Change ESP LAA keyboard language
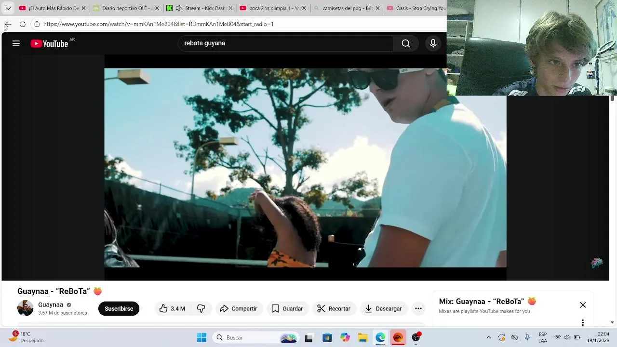Image resolution: width=617 pixels, height=347 pixels. pos(543,337)
